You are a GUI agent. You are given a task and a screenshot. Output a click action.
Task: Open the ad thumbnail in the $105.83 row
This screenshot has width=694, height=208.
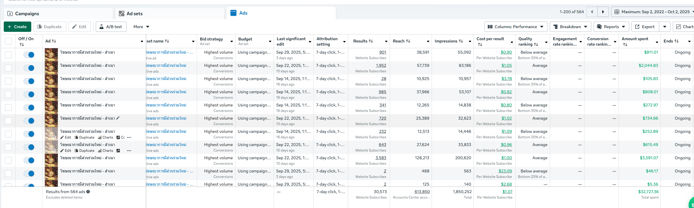tap(51, 81)
